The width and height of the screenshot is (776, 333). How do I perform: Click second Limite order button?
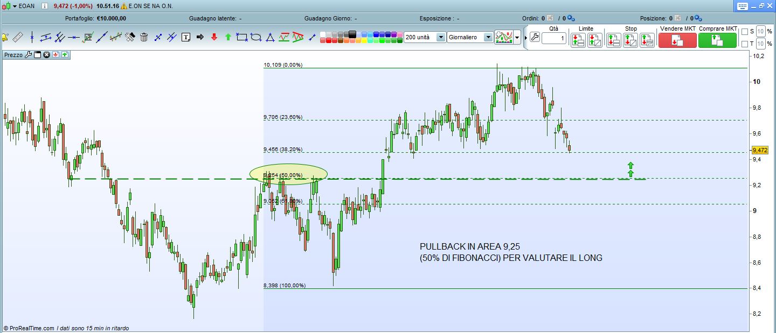[x=595, y=40]
